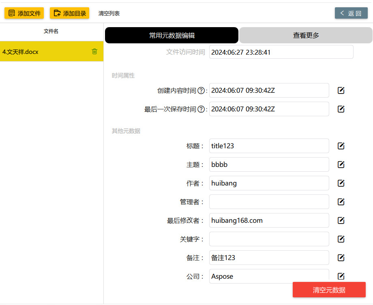Open help icon next to 最后一次保存时间

[x=201, y=109]
